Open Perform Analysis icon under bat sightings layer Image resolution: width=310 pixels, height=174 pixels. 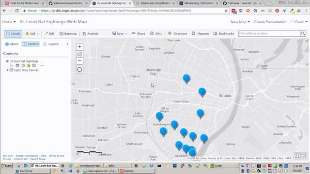(34, 65)
